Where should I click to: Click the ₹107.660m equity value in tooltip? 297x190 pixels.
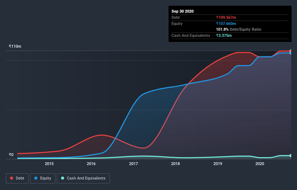[226, 23]
